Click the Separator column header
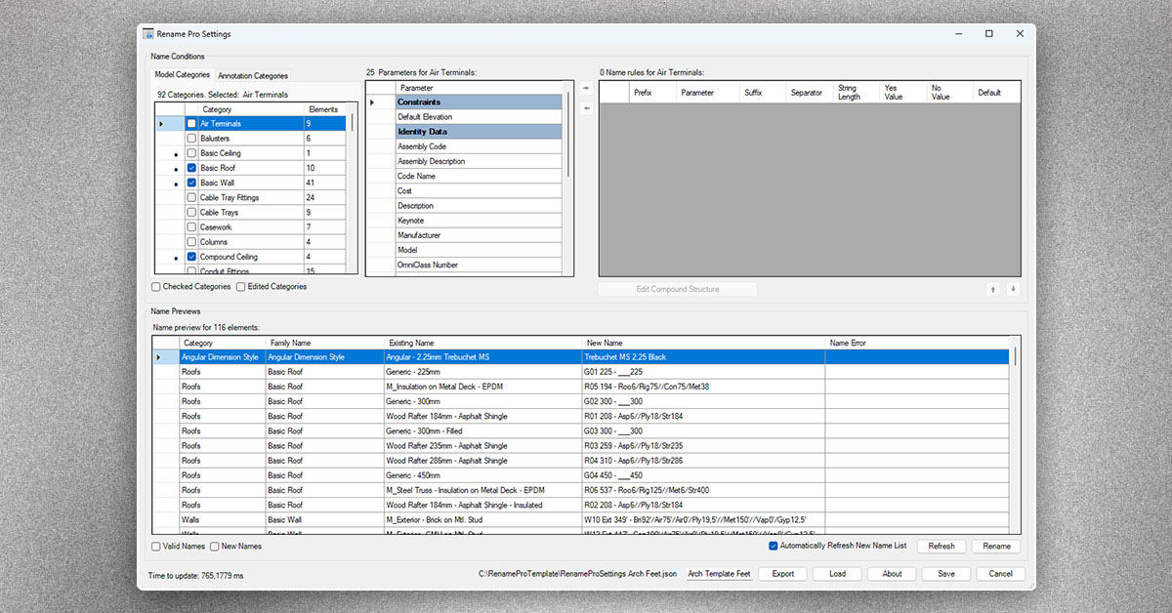 coord(809,93)
